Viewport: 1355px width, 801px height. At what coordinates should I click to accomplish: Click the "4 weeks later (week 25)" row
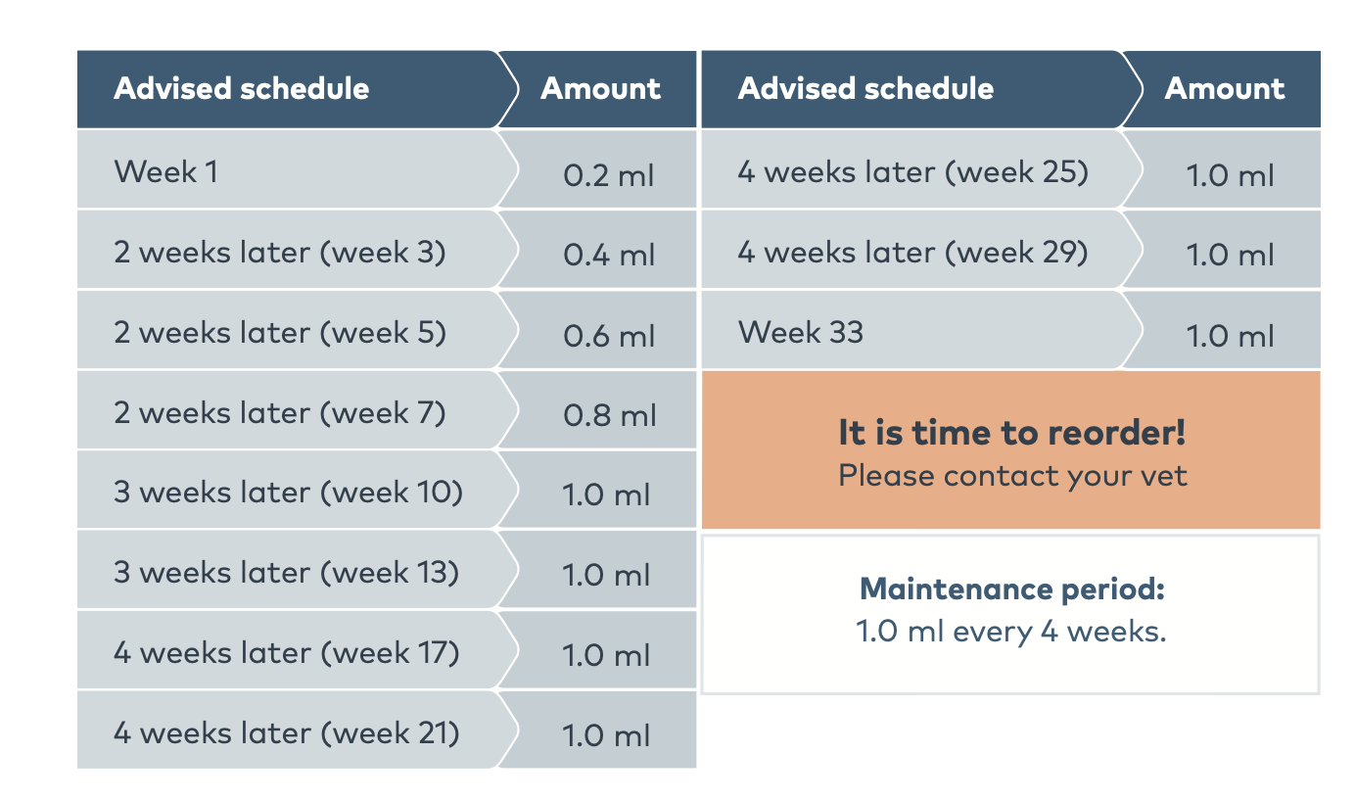point(912,172)
